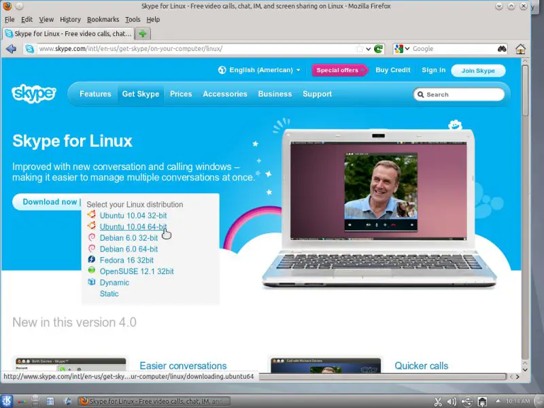Click the Fedora icon in distribution list
Viewport: 544px width, 408px height.
92,260
